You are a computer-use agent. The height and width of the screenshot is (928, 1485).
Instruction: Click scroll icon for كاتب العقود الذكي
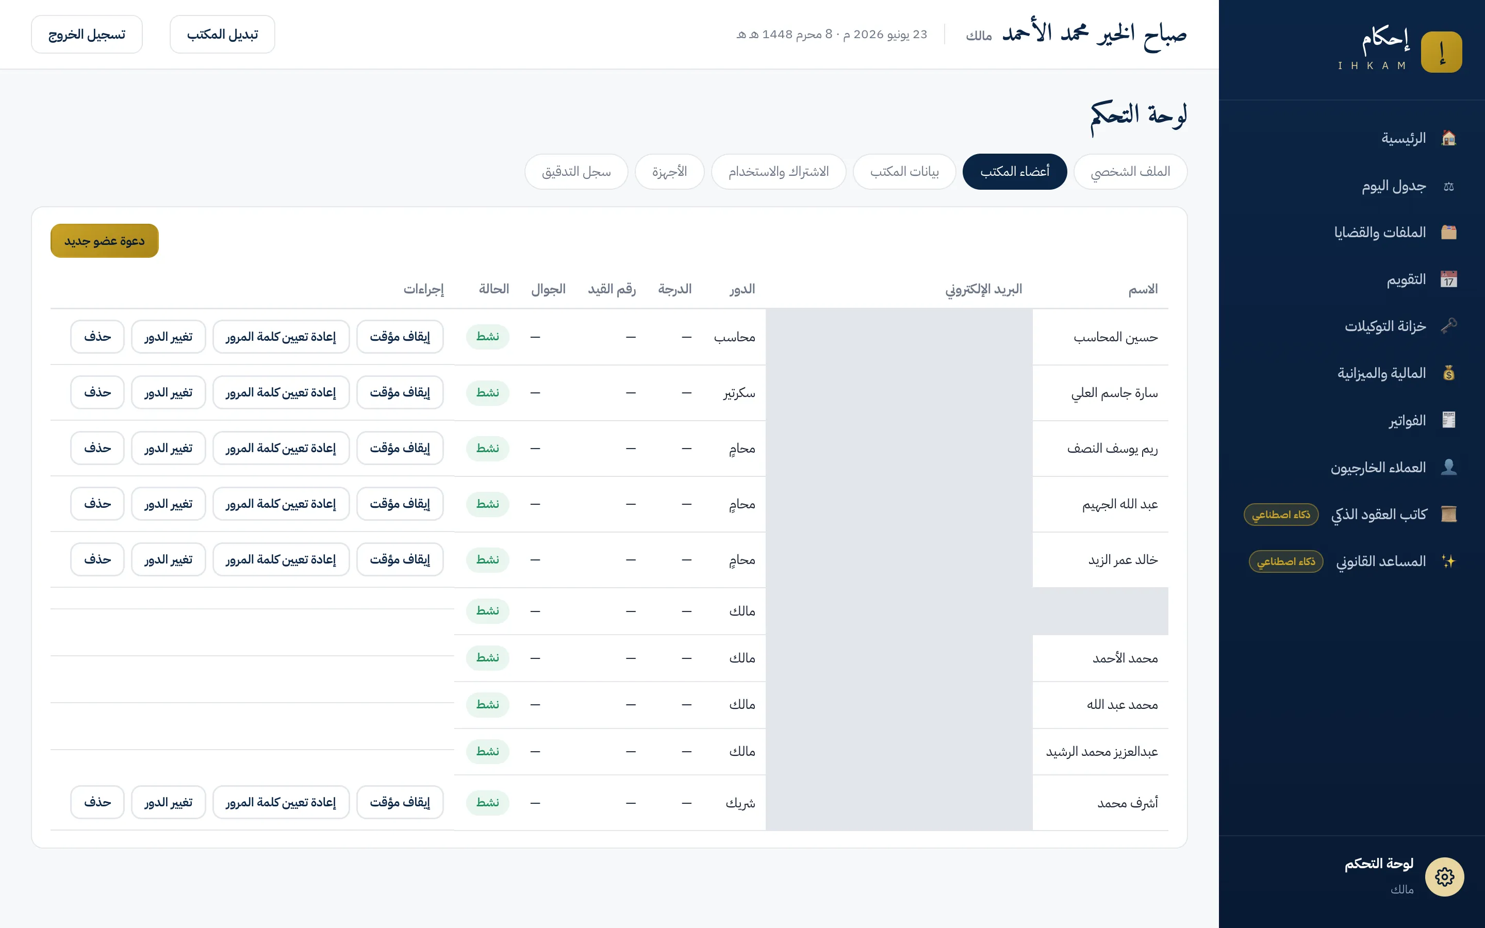click(1448, 515)
